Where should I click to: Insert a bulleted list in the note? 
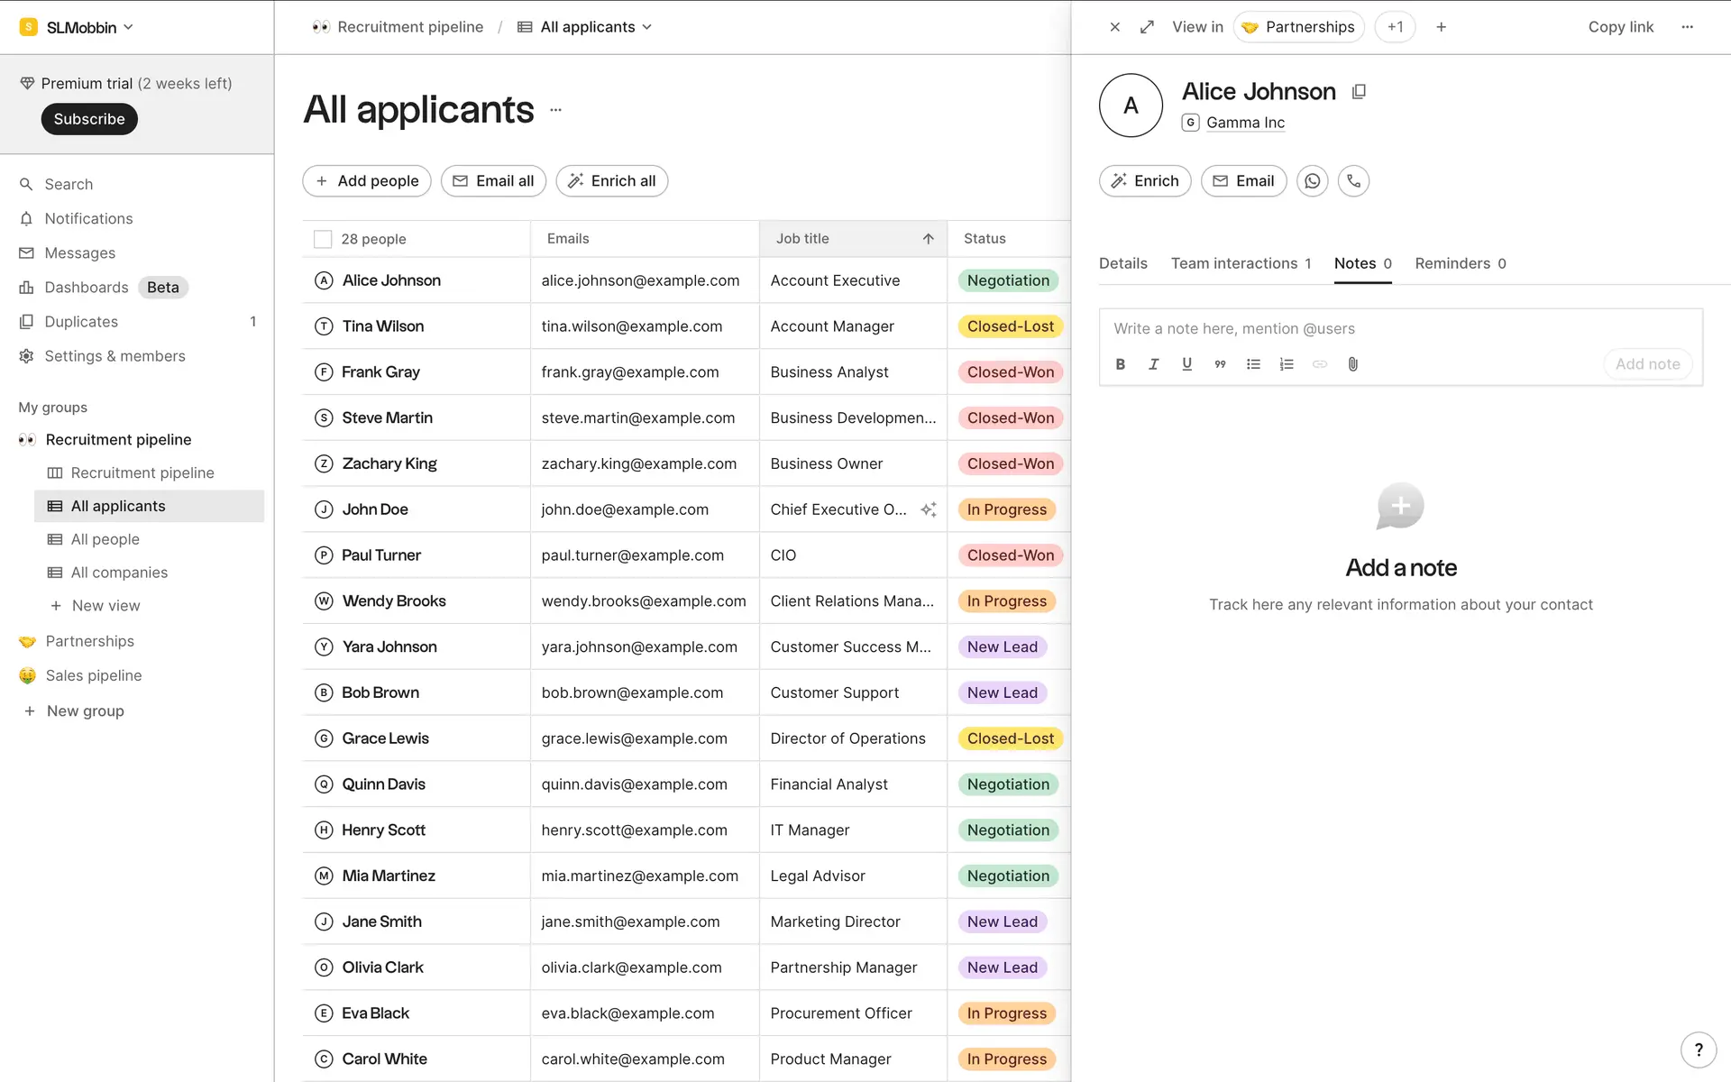[x=1253, y=364]
